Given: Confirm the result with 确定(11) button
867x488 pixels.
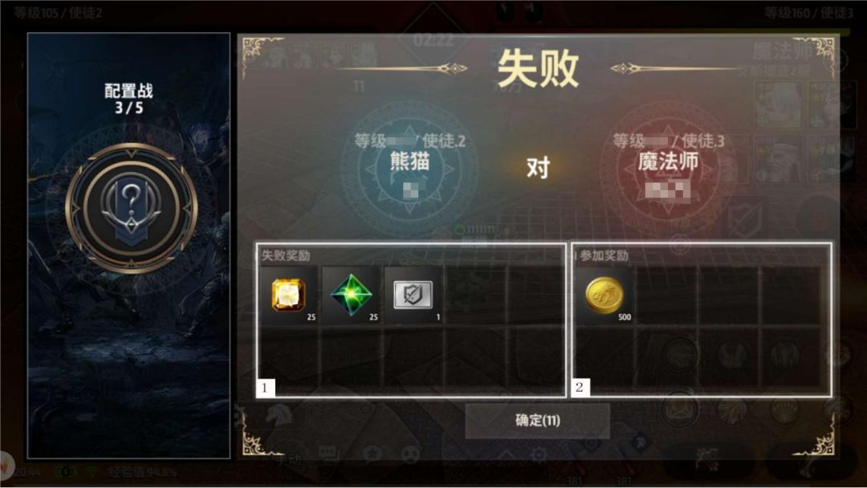Looking at the screenshot, I should point(537,421).
